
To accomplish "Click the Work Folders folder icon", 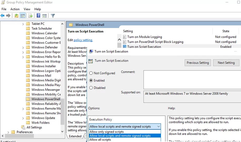I will point(28,122).
